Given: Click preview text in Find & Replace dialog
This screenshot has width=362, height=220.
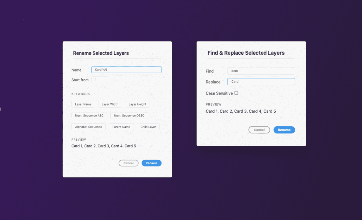Looking at the screenshot, I should (241, 111).
